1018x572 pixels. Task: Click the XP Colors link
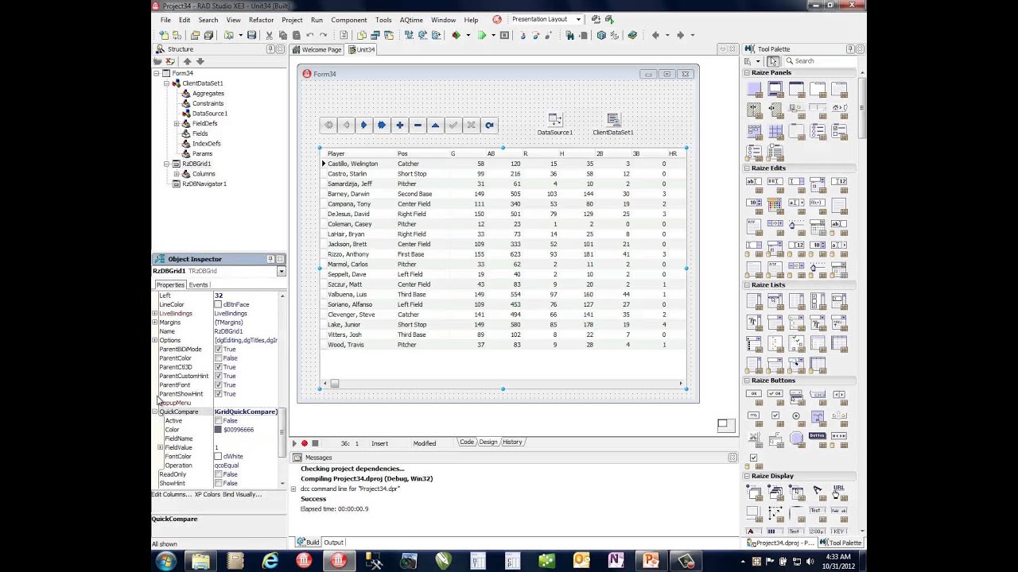click(x=208, y=494)
